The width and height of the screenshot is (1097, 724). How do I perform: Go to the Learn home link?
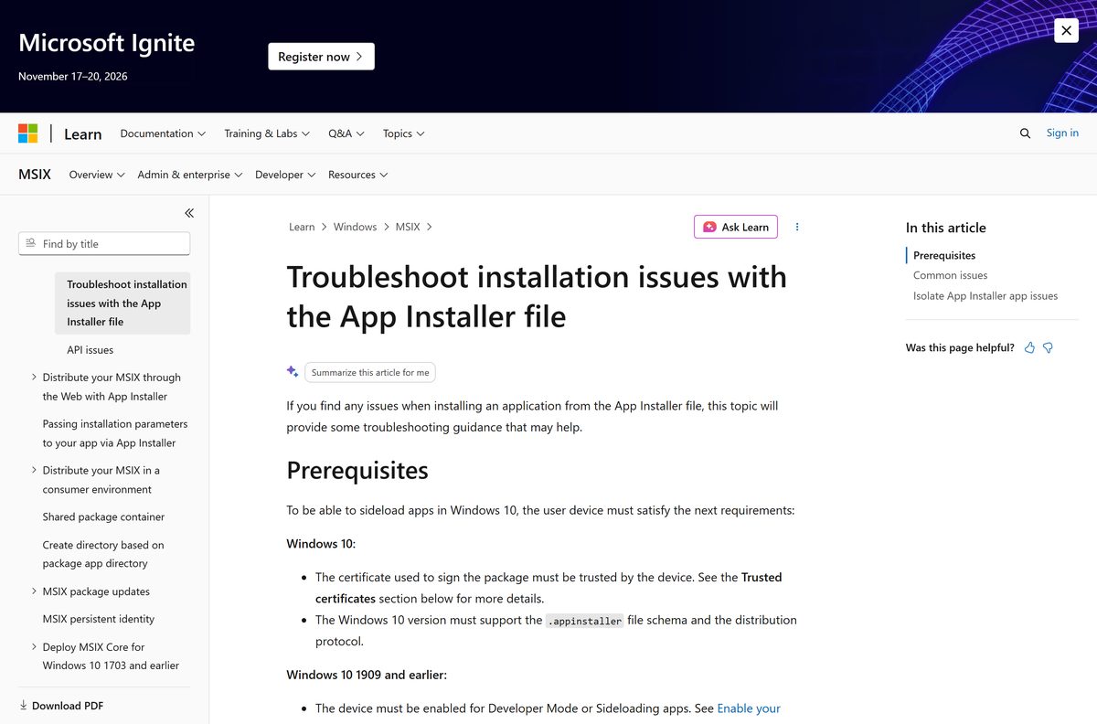[x=82, y=133]
